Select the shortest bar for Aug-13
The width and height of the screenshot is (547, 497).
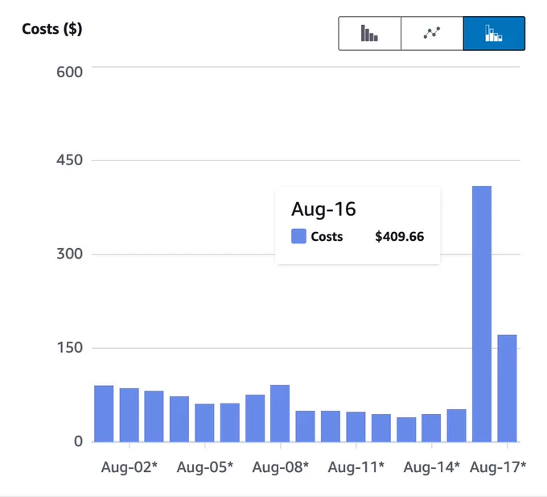(x=406, y=429)
